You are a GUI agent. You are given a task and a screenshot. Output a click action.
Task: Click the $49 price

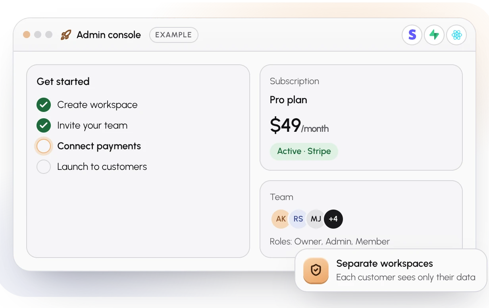[x=285, y=125]
